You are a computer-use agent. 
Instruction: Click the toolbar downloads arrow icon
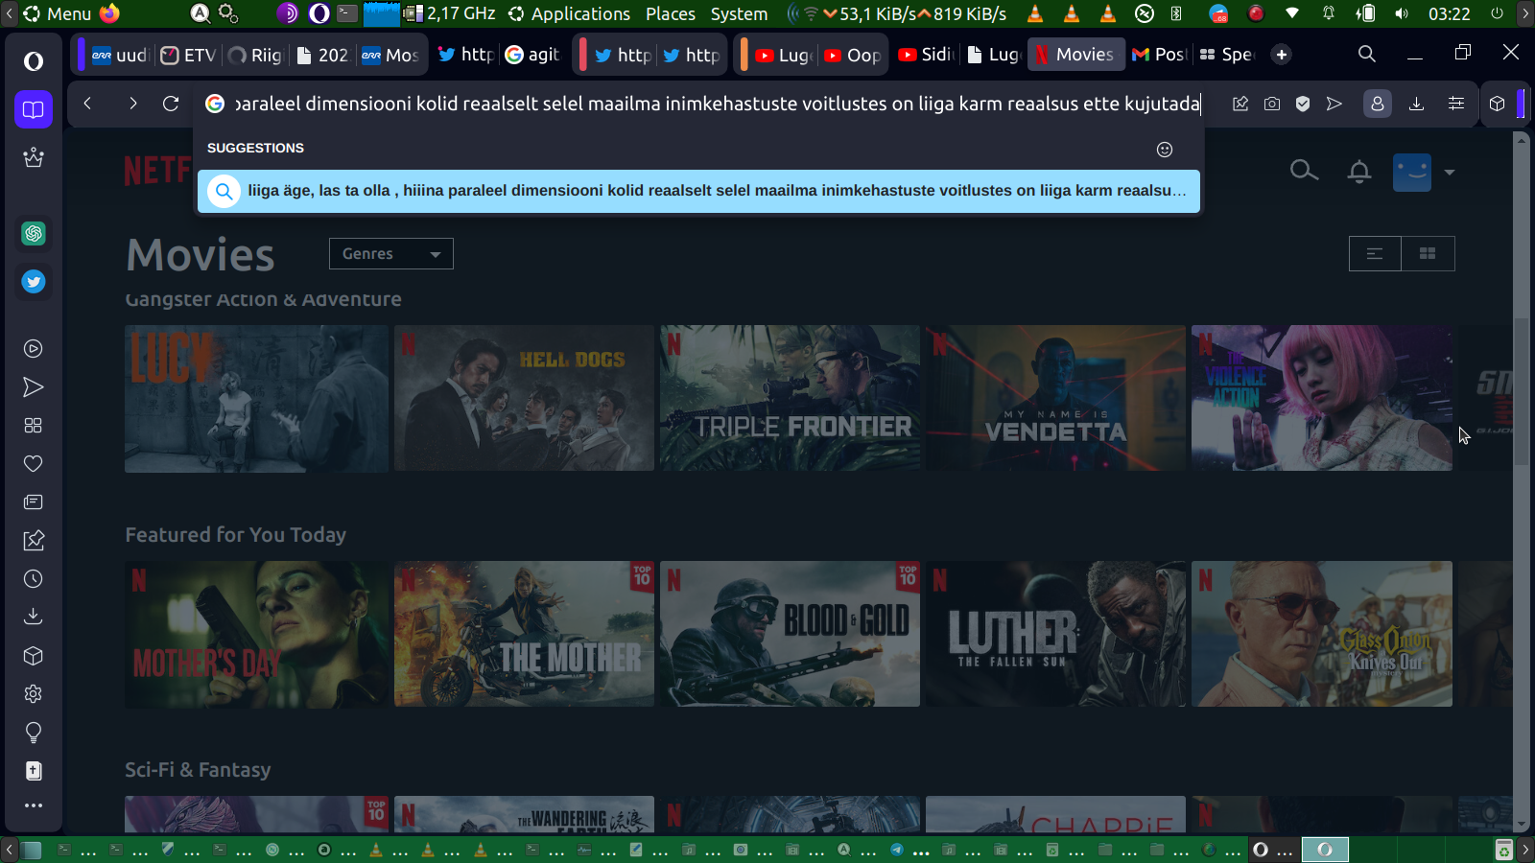pos(1416,104)
